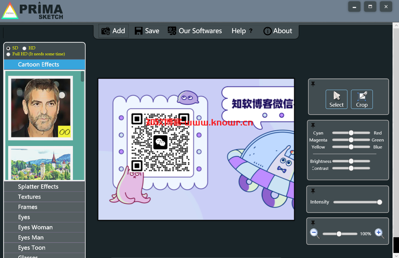The height and width of the screenshot is (258, 399).
Task: Apply the man portrait cartoon effect thumbnail
Action: tap(41, 108)
